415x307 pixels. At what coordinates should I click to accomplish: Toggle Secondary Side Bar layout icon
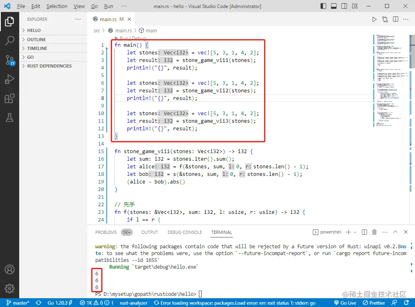(x=344, y=6)
